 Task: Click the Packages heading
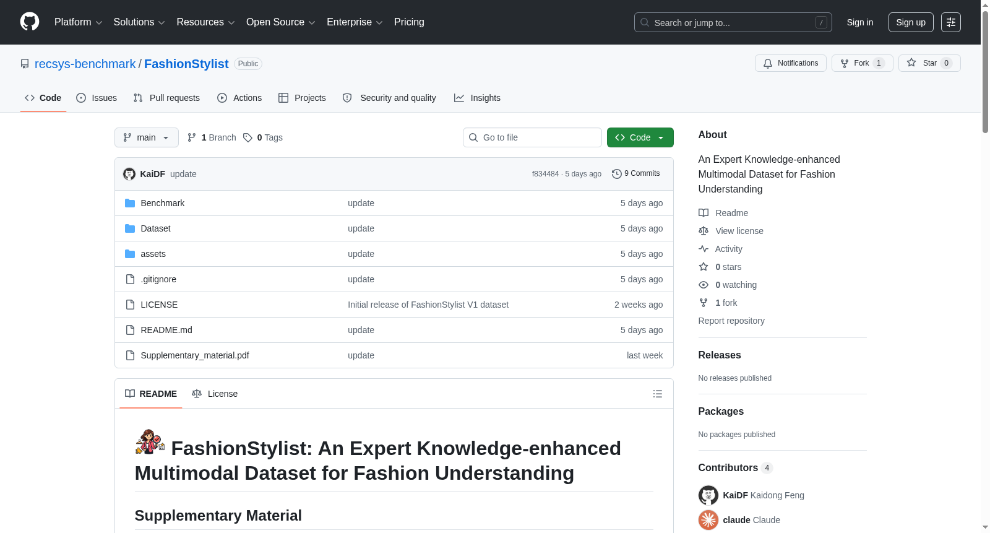pos(721,412)
